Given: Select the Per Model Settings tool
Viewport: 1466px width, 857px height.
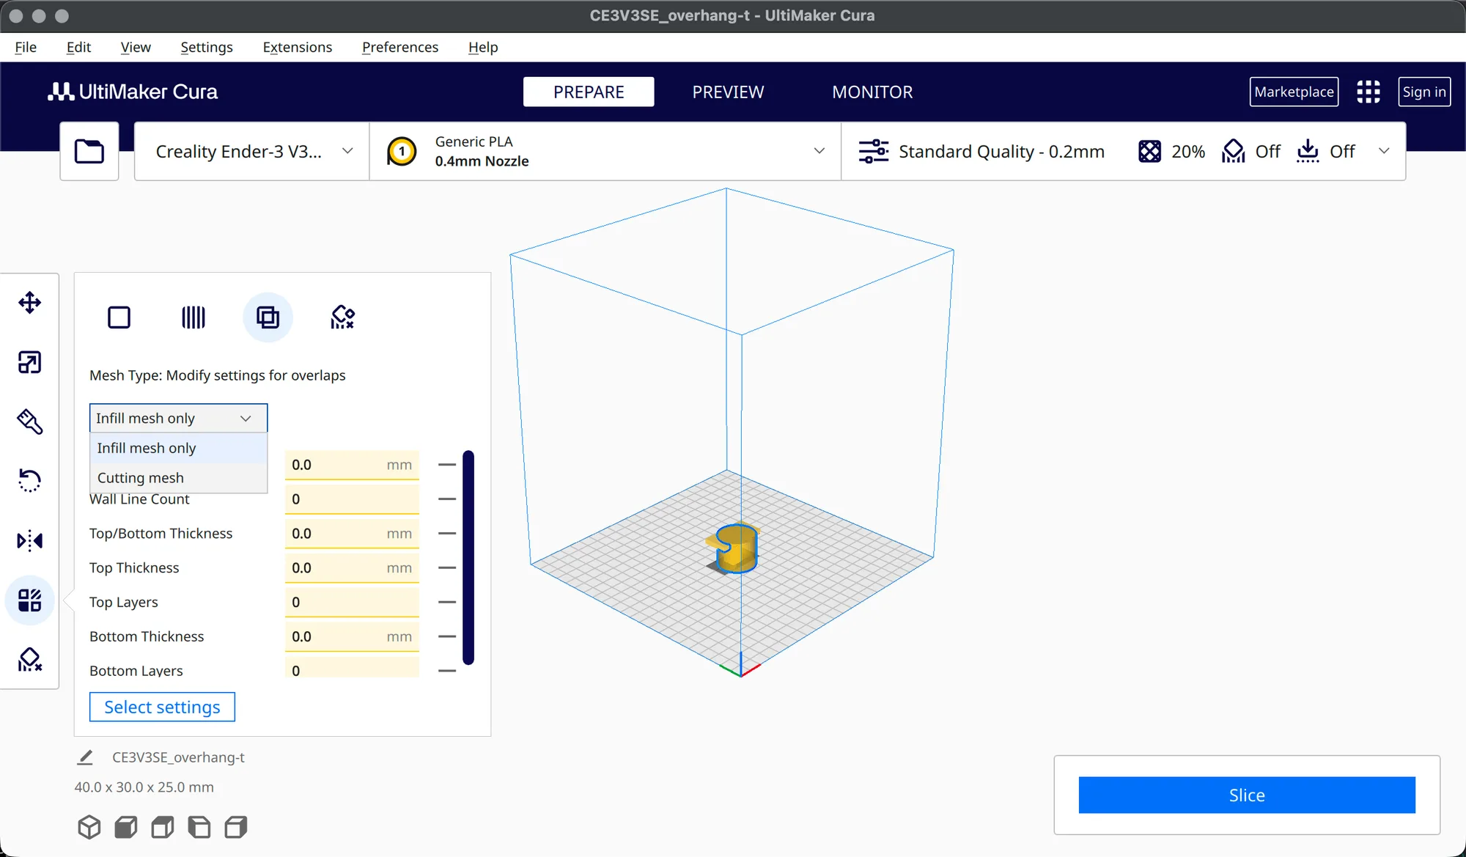Looking at the screenshot, I should pos(29,600).
